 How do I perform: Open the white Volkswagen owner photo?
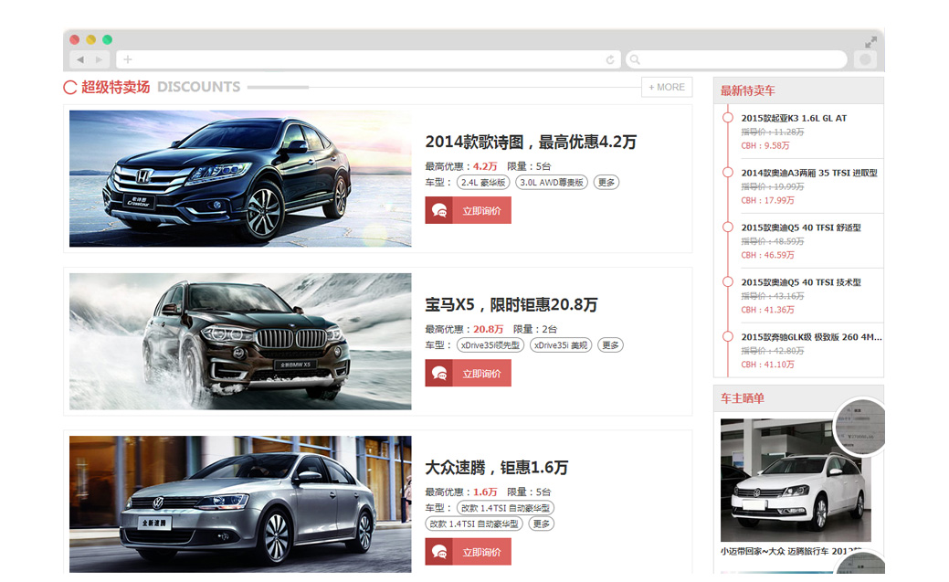pos(796,481)
